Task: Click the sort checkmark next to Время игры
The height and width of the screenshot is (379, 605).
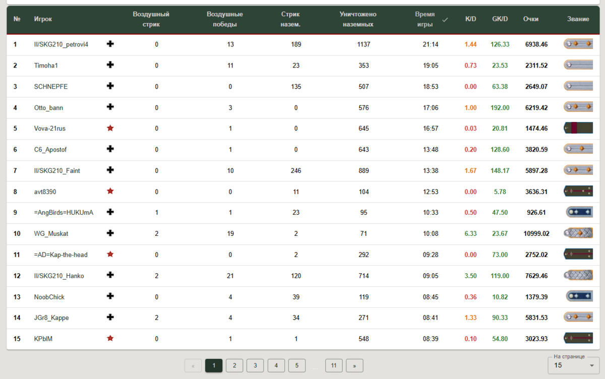Action: tap(445, 20)
